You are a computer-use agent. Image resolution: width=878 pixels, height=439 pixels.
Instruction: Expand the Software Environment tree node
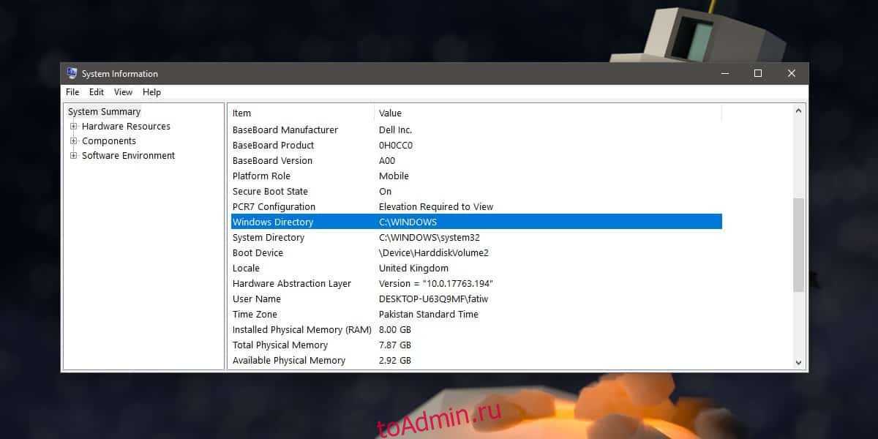pyautogui.click(x=74, y=156)
